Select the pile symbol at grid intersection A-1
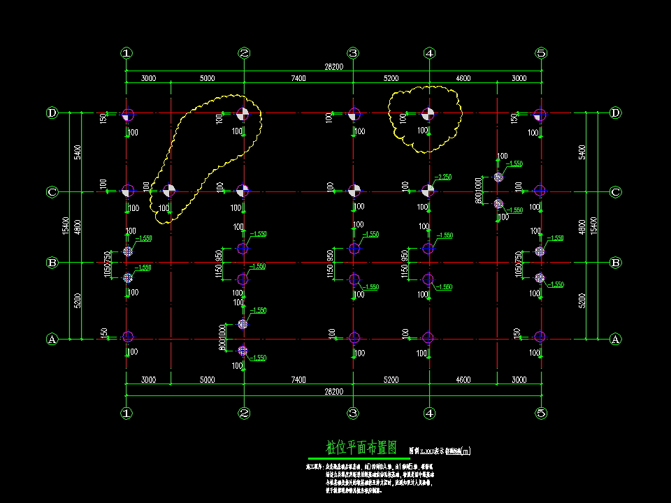 point(127,337)
